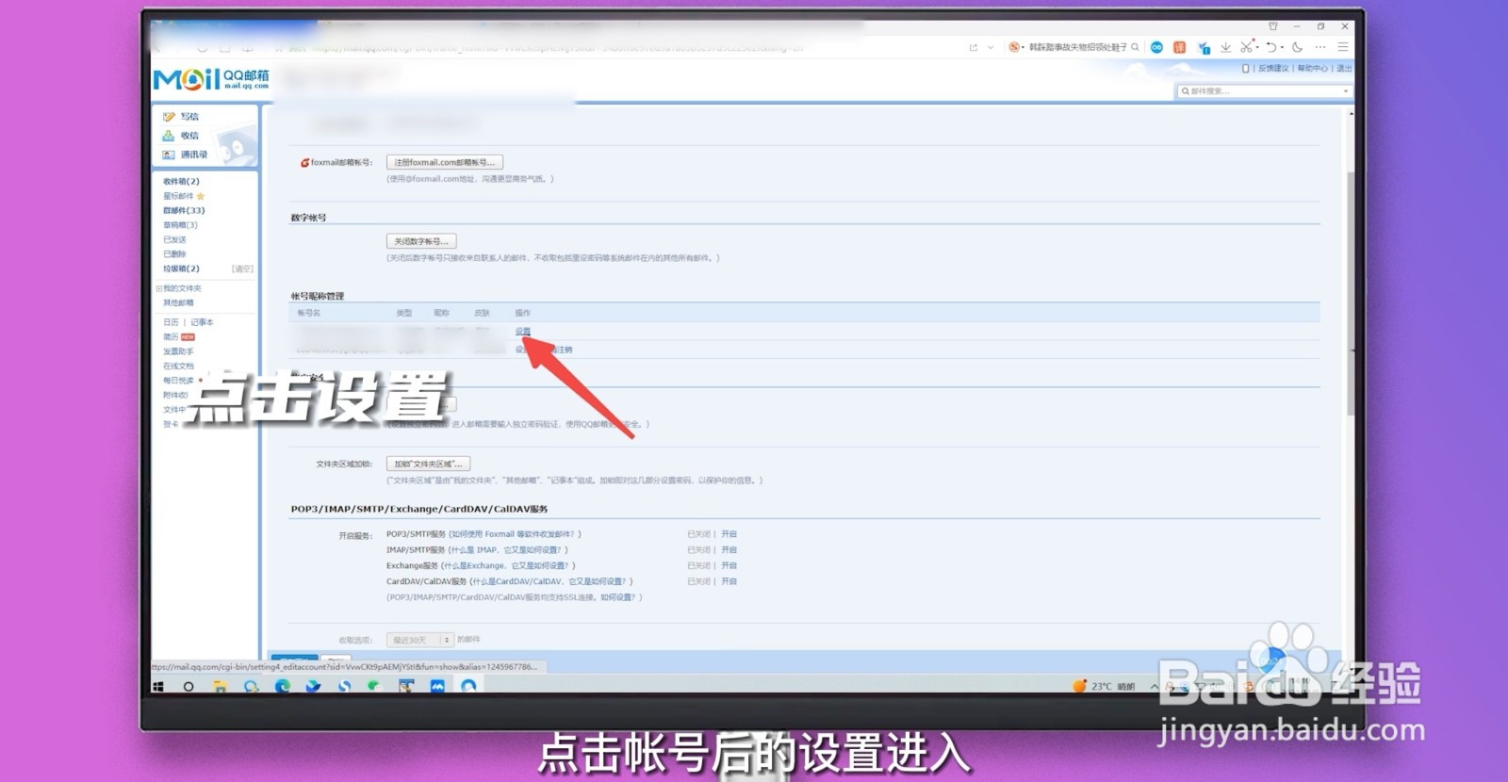Open File Explorer from the taskbar
Image resolution: width=1508 pixels, height=782 pixels.
[220, 687]
